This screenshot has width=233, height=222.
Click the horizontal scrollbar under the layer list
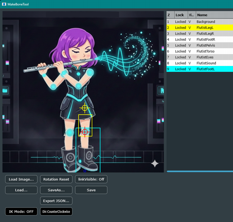[200, 172]
